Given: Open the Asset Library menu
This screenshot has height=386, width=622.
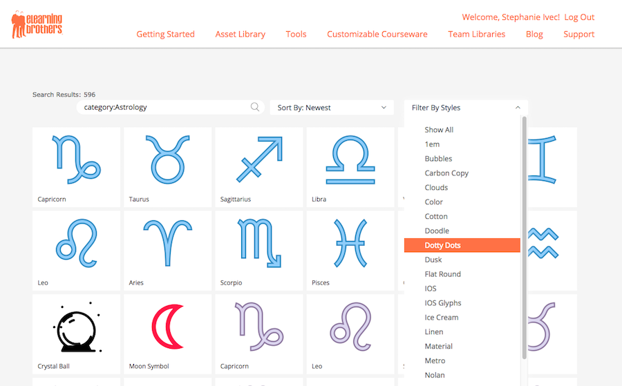Looking at the screenshot, I should point(240,34).
